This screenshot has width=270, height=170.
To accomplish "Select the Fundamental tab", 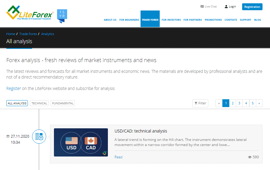I will tap(63, 103).
